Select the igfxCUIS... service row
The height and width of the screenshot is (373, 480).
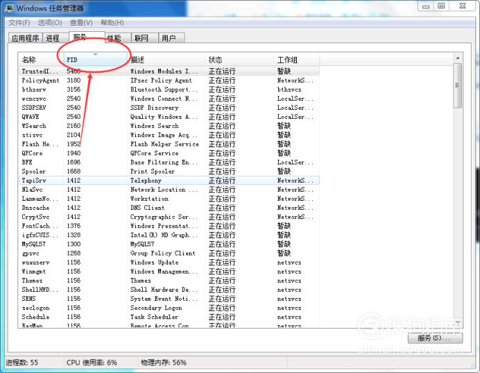pos(169,235)
